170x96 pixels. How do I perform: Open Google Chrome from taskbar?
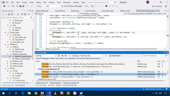pyautogui.click(x=36, y=93)
